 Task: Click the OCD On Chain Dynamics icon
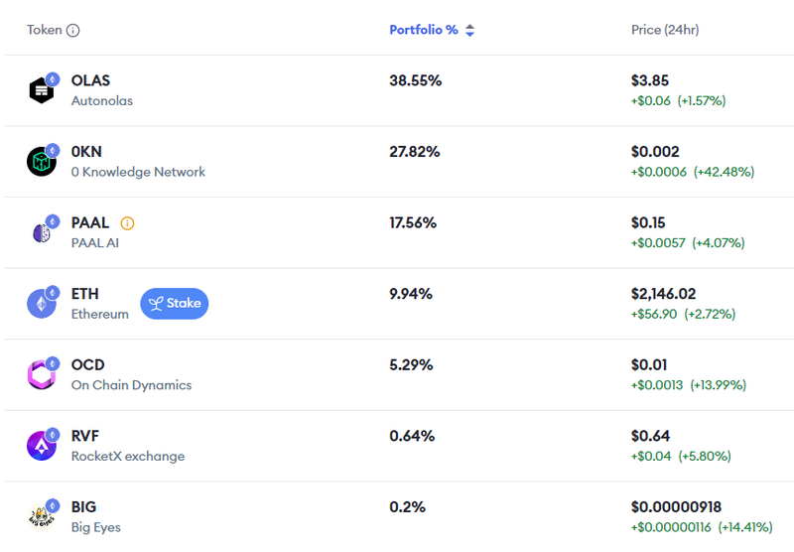42,374
